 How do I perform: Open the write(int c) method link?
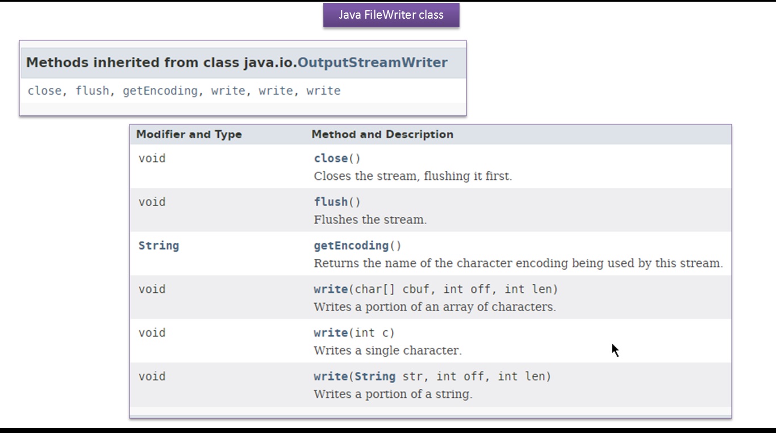(x=331, y=333)
